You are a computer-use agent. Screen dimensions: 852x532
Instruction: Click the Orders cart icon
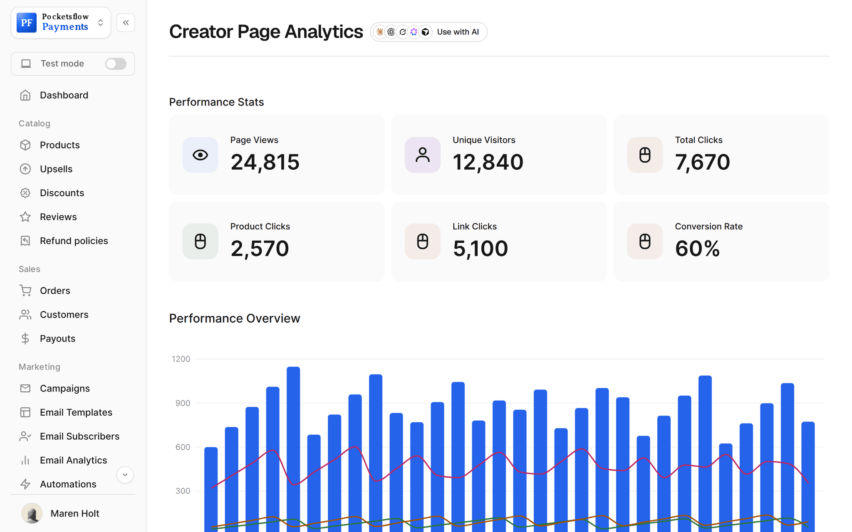[25, 291]
